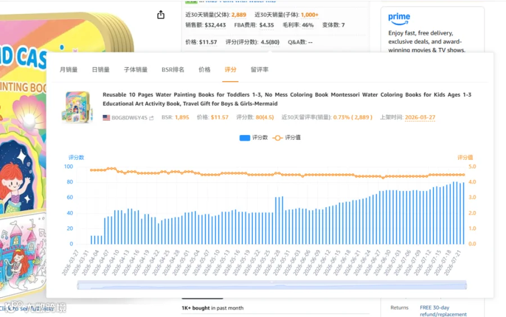
Task: Click the parent 30-day sales value 2,889
Action: tap(238, 15)
